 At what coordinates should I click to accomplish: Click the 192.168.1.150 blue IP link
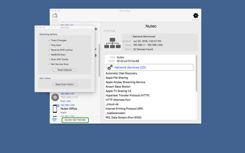point(67,105)
